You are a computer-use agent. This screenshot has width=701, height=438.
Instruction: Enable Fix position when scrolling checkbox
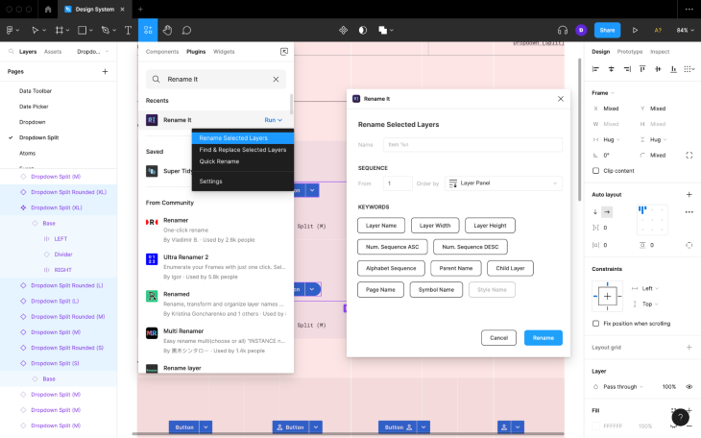[x=595, y=324]
